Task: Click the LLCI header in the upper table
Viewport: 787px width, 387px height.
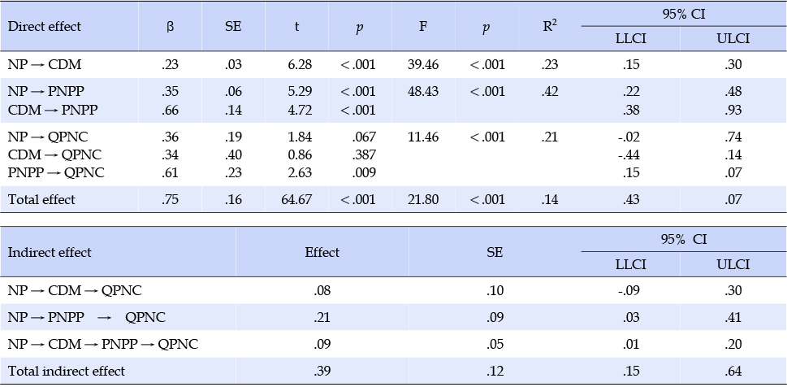Action: coord(631,39)
